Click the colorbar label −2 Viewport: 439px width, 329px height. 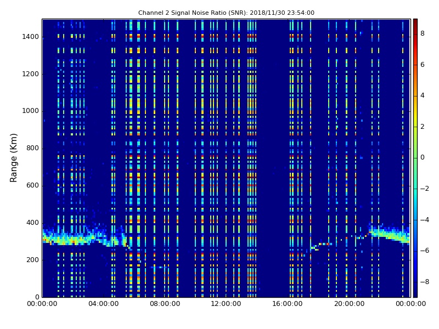click(x=425, y=189)
